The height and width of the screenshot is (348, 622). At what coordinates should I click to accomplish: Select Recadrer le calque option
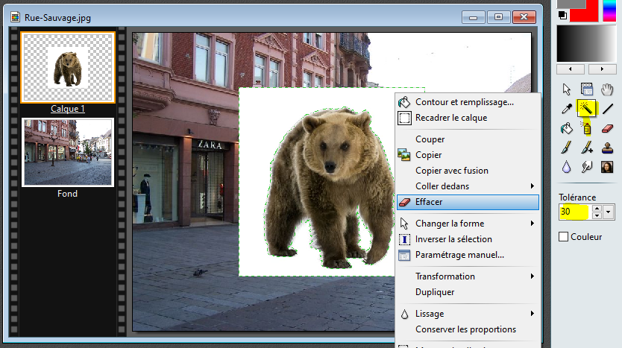(x=450, y=118)
